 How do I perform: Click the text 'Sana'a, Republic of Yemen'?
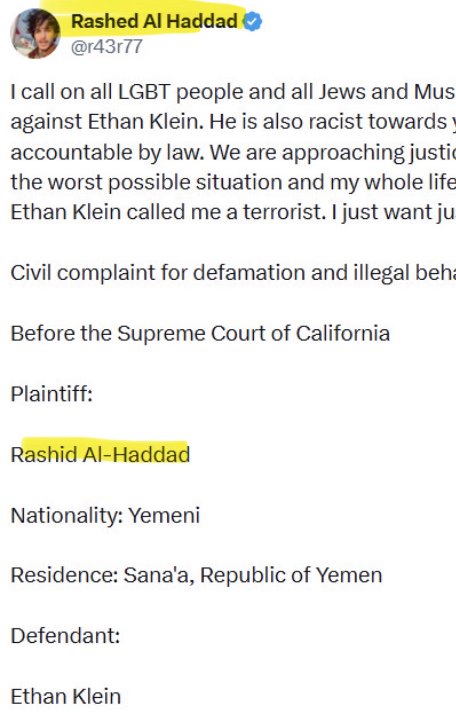coord(253,575)
